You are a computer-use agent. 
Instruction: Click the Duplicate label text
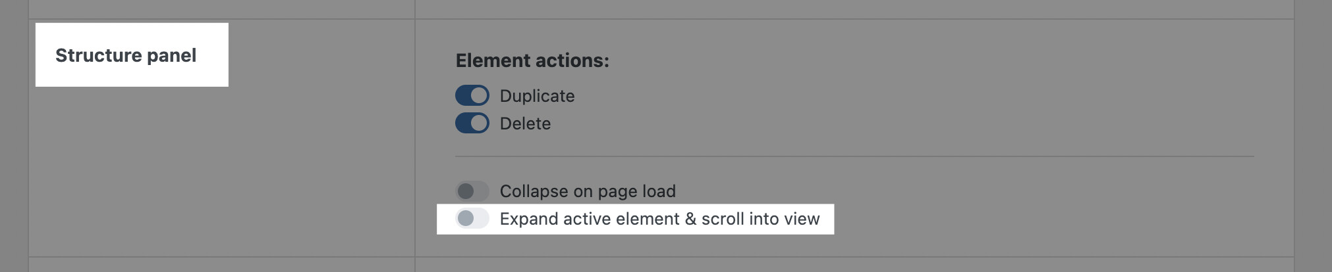(537, 96)
